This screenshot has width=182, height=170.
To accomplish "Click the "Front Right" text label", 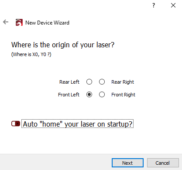I will point(123,95).
